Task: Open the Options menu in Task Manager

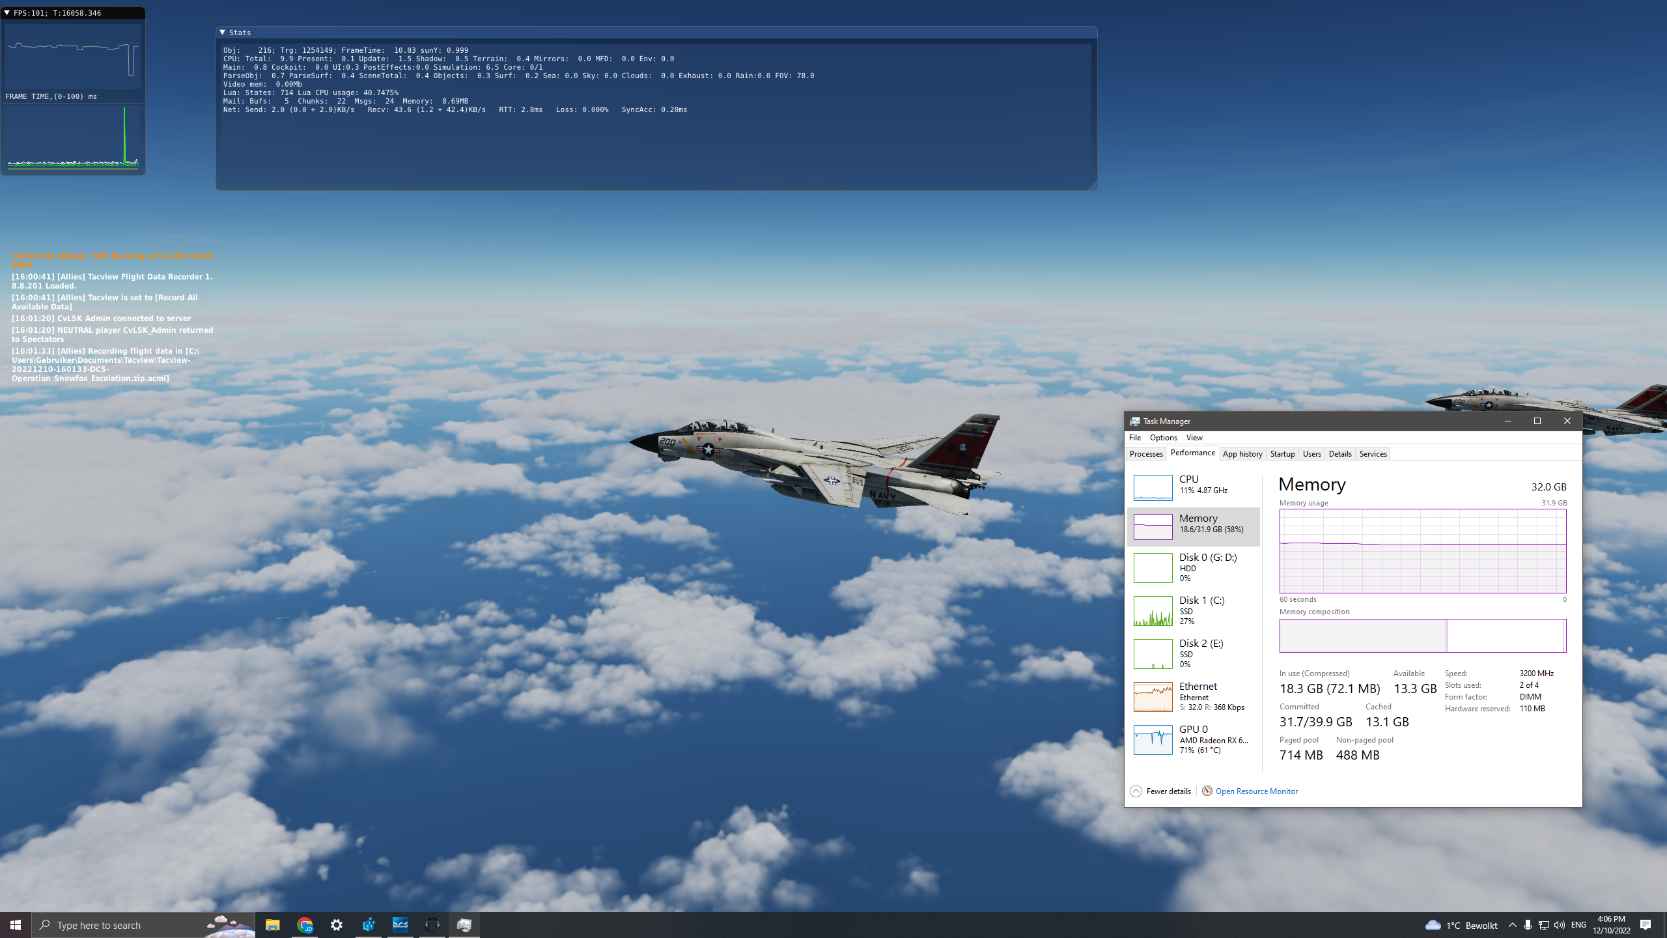Action: 1163,438
